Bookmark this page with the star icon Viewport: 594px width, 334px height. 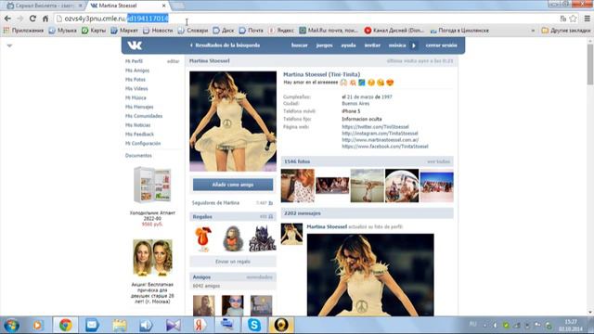click(x=573, y=19)
